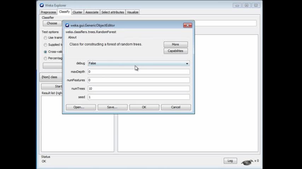Click the numTrees field showing 10
This screenshot has width=302, height=169.
[x=139, y=89]
